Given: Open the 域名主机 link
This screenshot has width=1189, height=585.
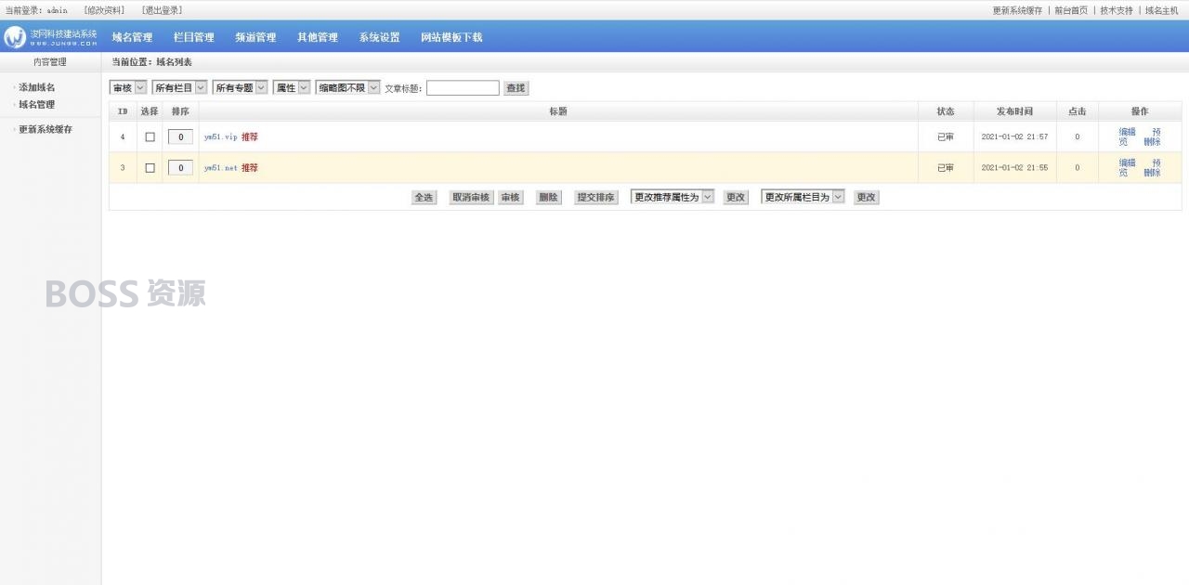Looking at the screenshot, I should click(1161, 10).
